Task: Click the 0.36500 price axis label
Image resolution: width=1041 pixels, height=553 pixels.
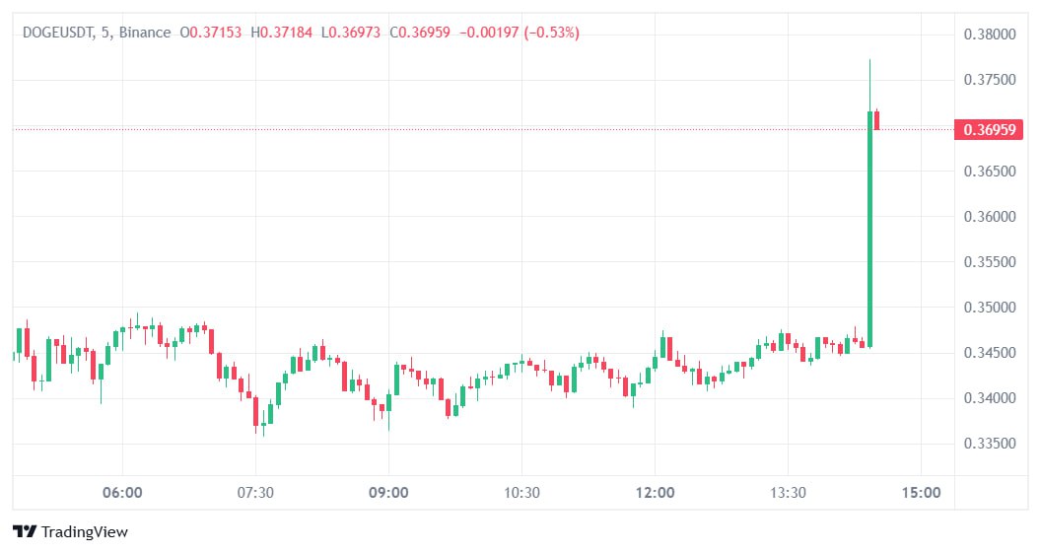Action: (989, 172)
